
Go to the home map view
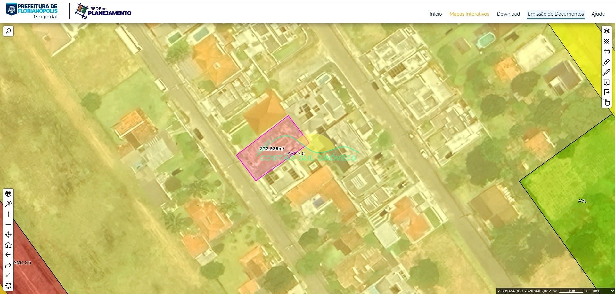[x=8, y=245]
